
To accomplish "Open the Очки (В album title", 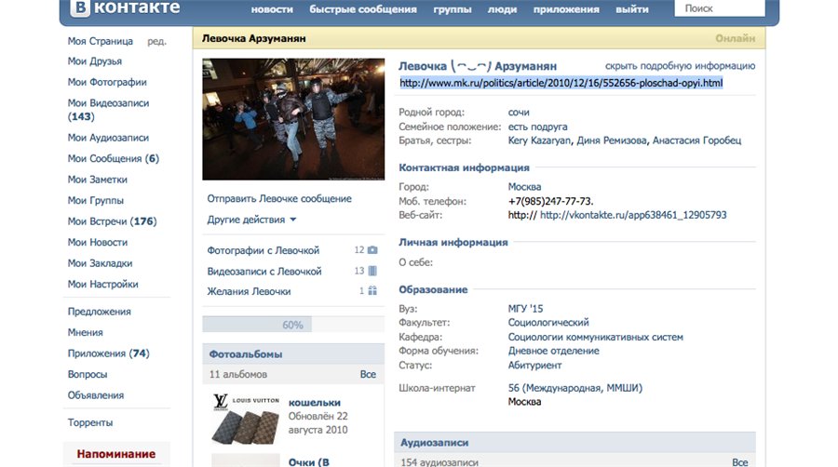I will pyautogui.click(x=308, y=462).
